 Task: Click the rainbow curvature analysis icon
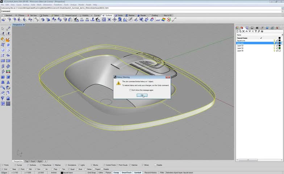pyautogui.click(x=164, y=20)
